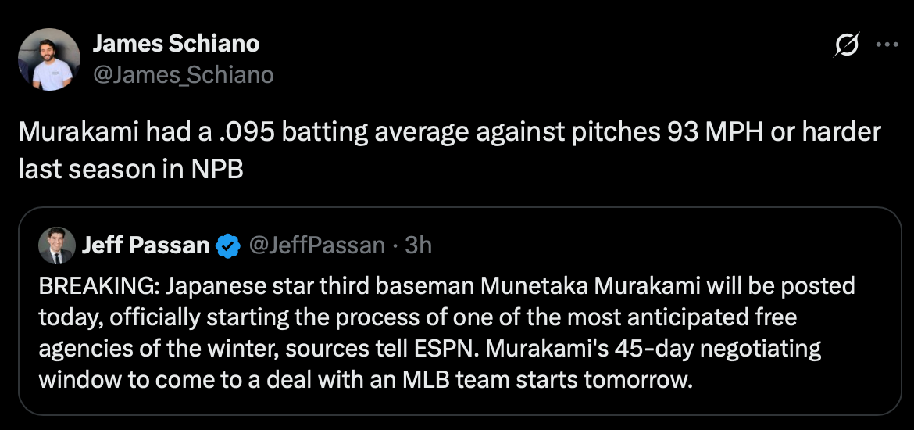Click the 3h timestamp on quoted post
Screen dimensions: 914x430
pyautogui.click(x=420, y=246)
